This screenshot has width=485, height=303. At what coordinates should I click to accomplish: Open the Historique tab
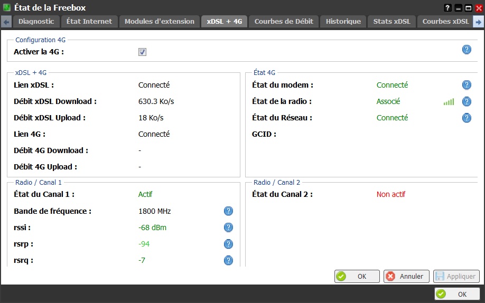click(x=343, y=21)
